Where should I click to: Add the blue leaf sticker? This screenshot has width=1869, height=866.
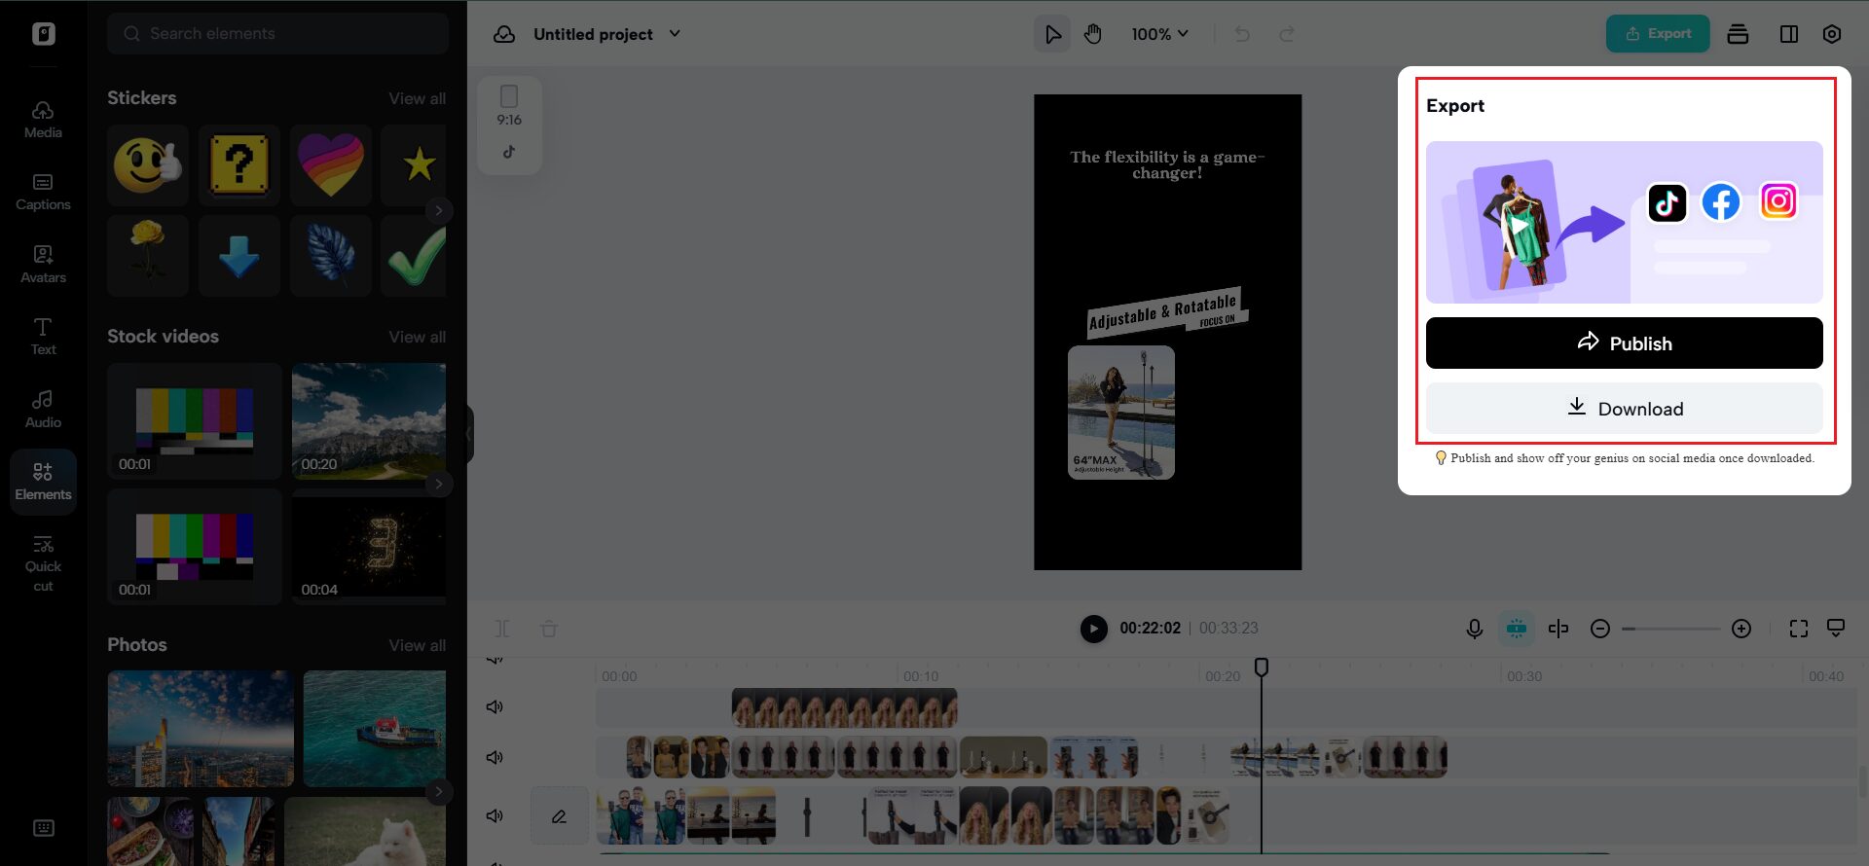coord(330,256)
